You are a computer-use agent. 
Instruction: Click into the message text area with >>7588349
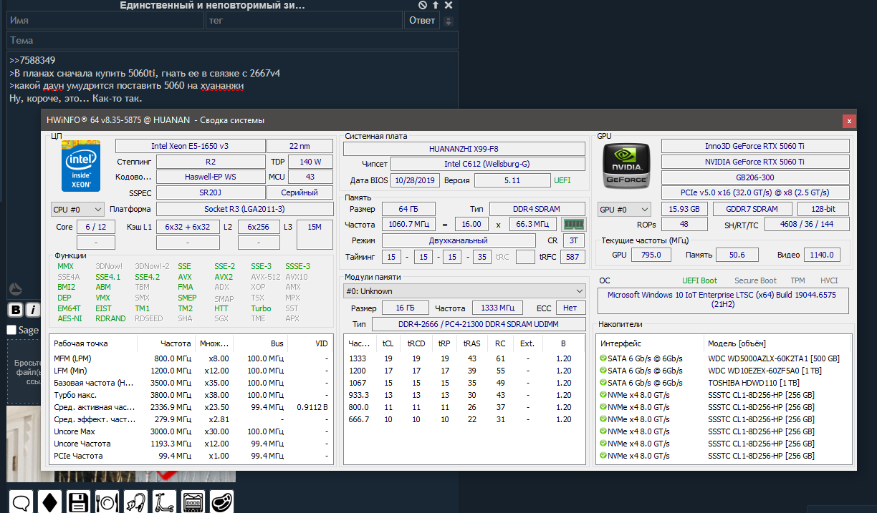[232, 79]
